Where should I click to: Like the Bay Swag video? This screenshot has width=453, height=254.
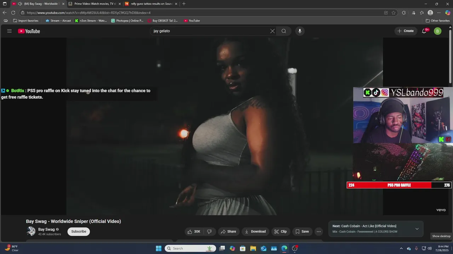[194, 231]
